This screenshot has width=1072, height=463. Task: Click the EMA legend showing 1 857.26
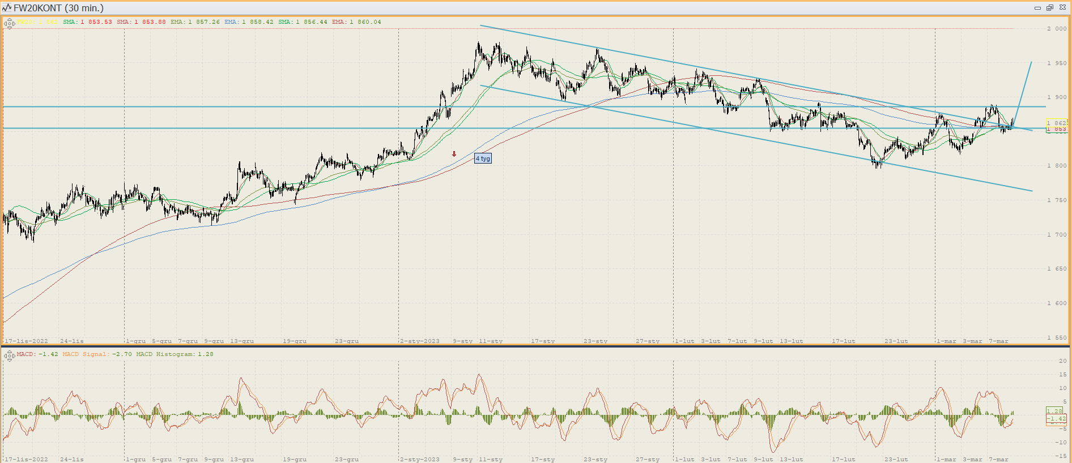pyautogui.click(x=195, y=22)
